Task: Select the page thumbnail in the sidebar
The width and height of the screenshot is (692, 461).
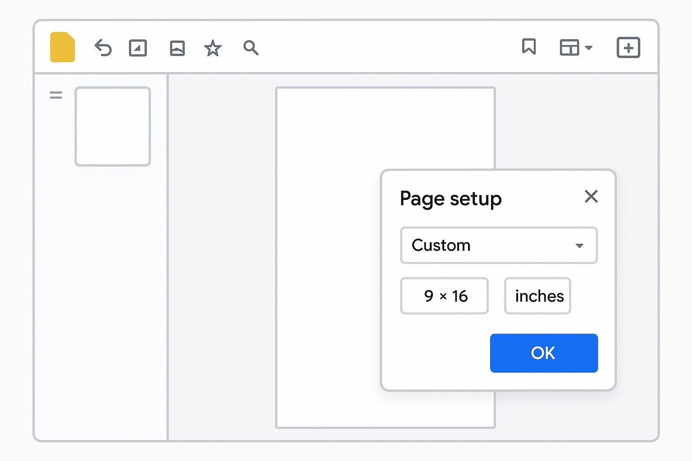Action: click(113, 127)
